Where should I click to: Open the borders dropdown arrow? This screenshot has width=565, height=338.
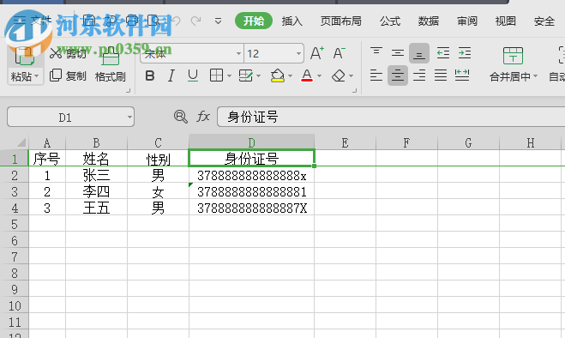coord(229,76)
